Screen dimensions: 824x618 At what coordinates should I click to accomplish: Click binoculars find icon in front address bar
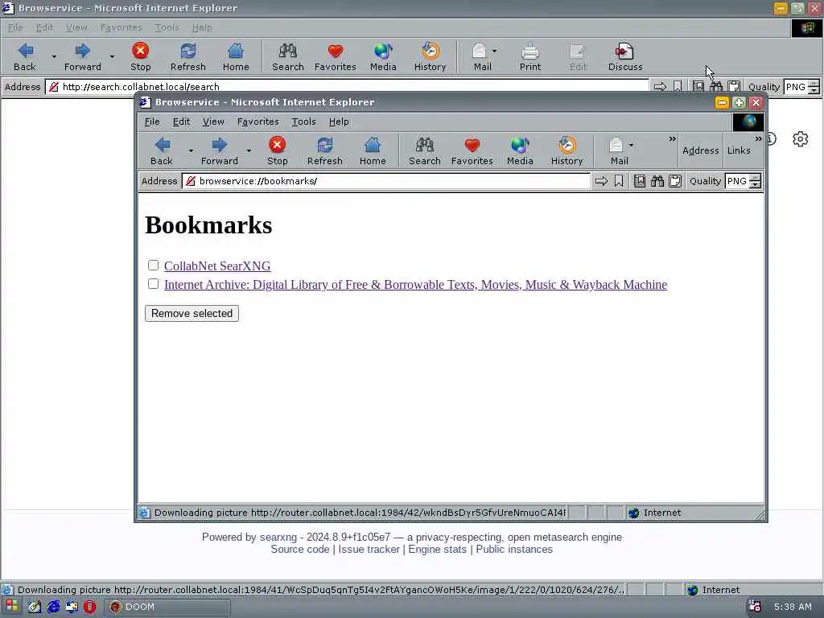[657, 181]
